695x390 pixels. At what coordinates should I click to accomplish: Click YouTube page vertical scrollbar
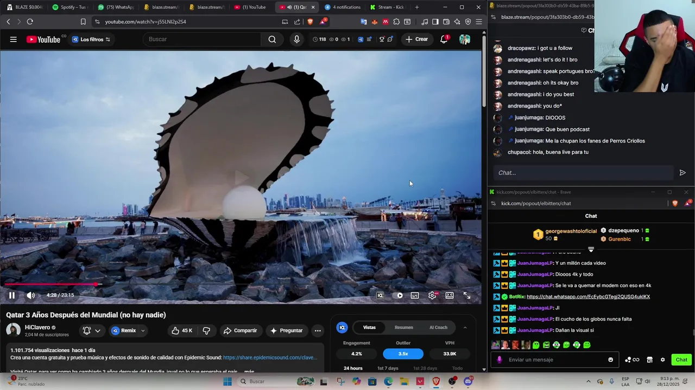[483, 70]
